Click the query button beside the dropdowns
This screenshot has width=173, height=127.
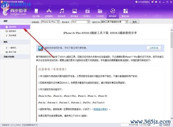135,22
